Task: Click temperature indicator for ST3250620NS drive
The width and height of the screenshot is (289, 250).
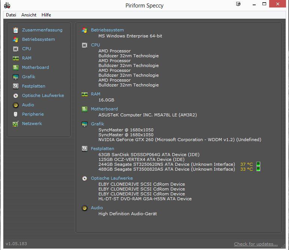Action: (258, 164)
